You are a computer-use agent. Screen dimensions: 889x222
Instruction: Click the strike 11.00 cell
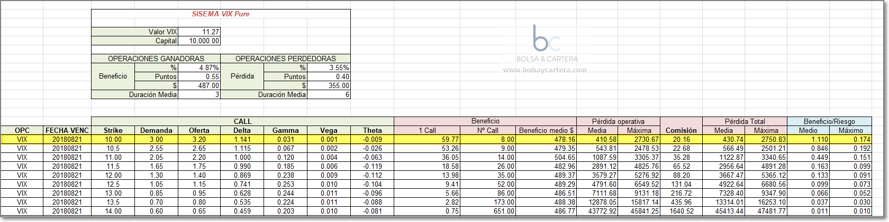[113, 157]
